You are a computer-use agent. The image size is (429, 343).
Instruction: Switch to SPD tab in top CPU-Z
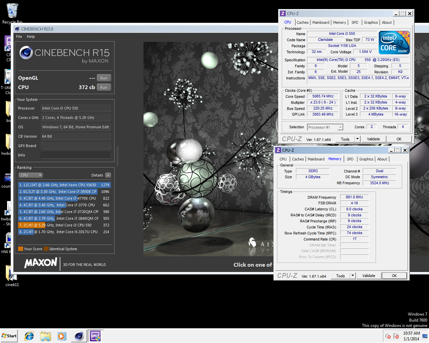point(355,22)
